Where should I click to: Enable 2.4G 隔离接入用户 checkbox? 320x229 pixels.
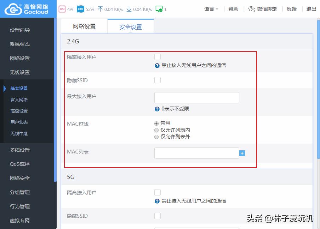158,57
